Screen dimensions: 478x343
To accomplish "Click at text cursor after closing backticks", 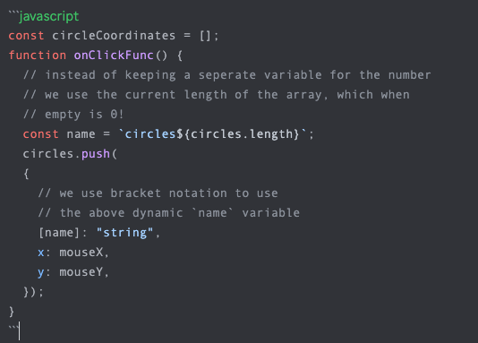I will pyautogui.click(x=19, y=330).
